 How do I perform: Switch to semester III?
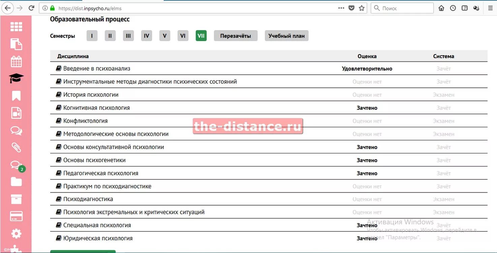[128, 36]
